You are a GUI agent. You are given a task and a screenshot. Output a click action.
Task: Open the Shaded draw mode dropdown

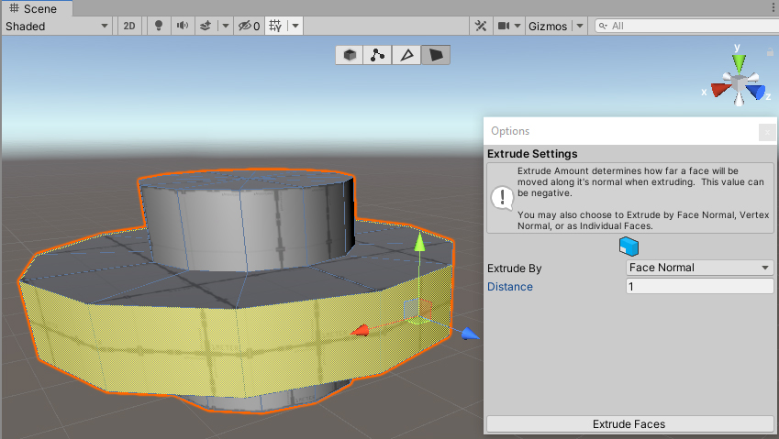coord(57,27)
